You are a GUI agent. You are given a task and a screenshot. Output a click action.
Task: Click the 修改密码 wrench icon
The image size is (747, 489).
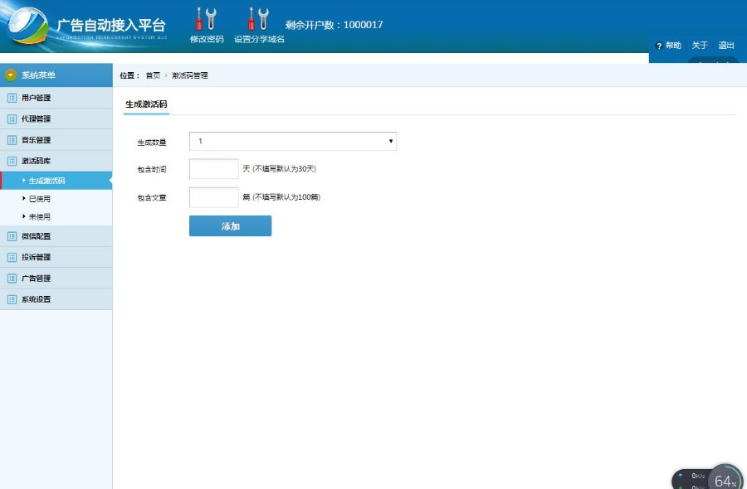tap(205, 19)
